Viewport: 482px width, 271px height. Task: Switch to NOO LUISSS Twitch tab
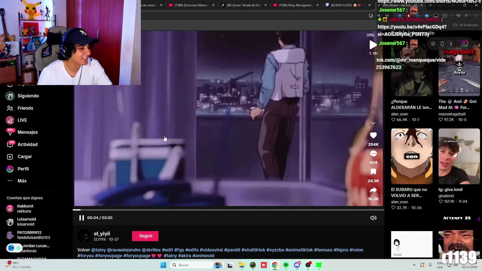pyautogui.click(x=347, y=5)
